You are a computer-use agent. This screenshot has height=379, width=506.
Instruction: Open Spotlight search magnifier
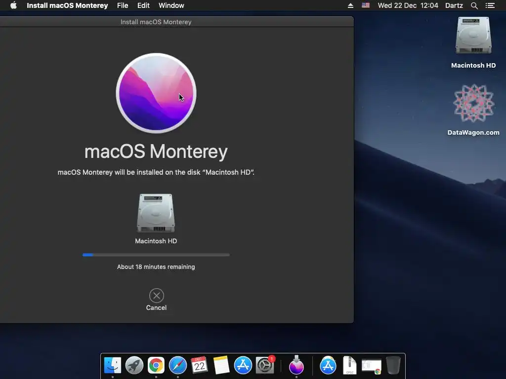click(x=474, y=5)
